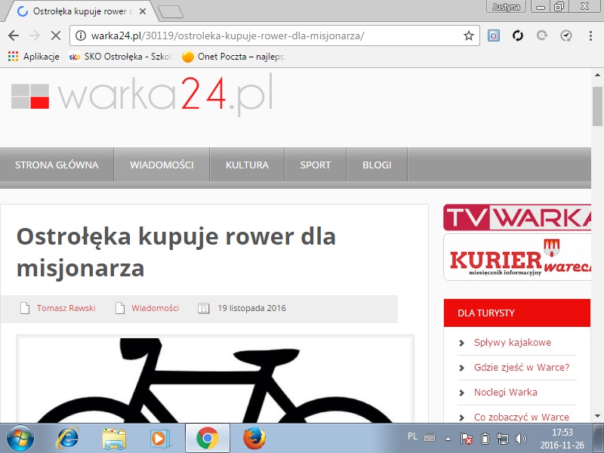
Task: Click the DLA TURYSTY section header
Action: point(517,313)
